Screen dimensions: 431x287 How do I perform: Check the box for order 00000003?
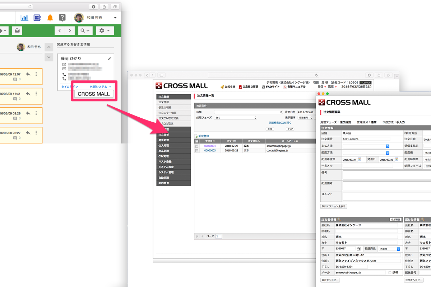(x=196, y=151)
